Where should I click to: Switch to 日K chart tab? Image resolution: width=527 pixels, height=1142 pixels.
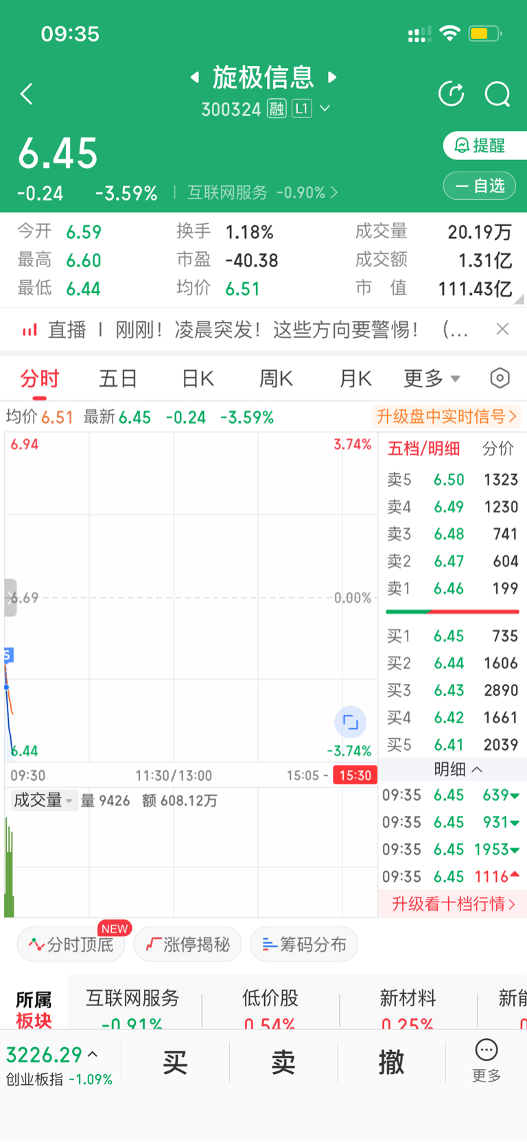tap(198, 378)
